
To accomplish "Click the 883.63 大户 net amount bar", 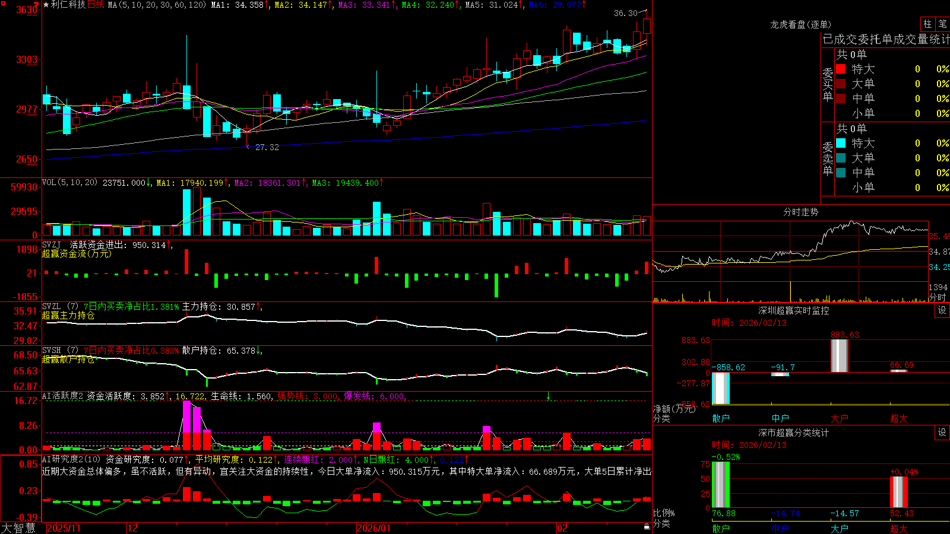I will (x=840, y=355).
